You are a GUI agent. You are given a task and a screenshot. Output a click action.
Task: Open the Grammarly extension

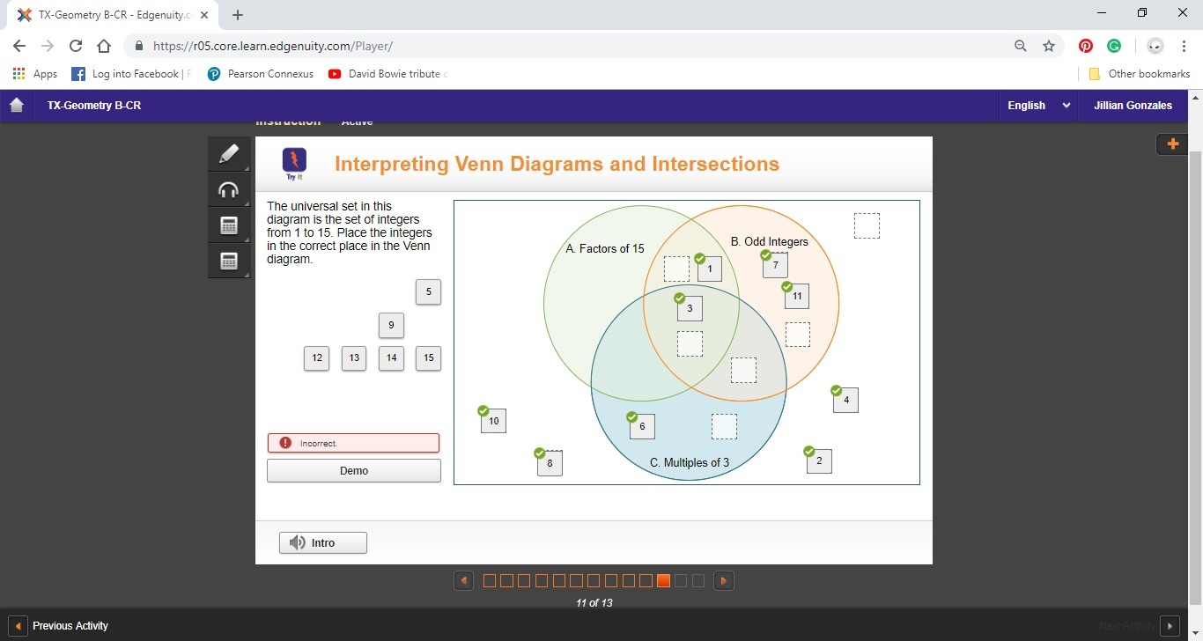pyautogui.click(x=1114, y=46)
